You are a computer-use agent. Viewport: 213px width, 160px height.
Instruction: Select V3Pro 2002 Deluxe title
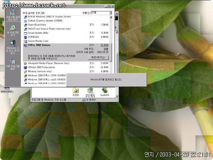click(x=39, y=45)
